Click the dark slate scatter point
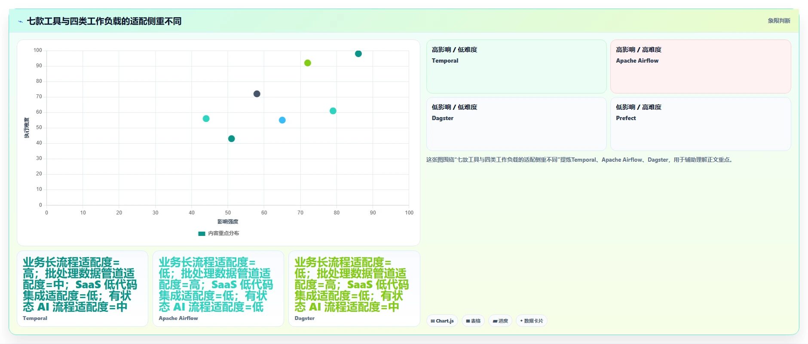The height and width of the screenshot is (344, 808). tap(257, 94)
